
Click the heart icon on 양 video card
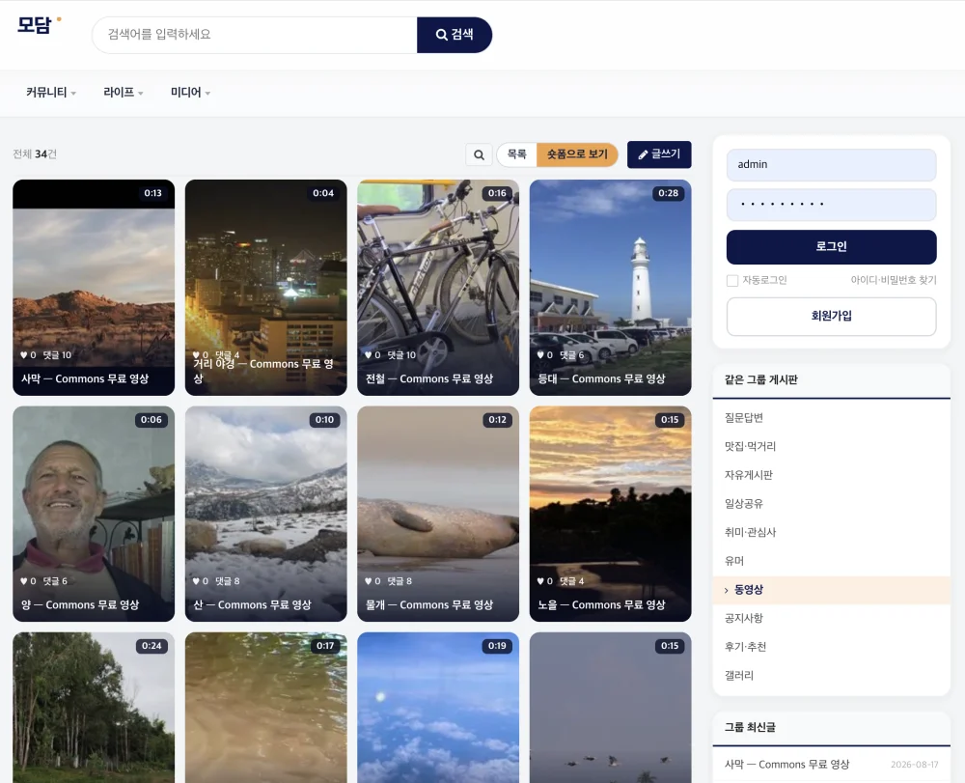pos(24,581)
